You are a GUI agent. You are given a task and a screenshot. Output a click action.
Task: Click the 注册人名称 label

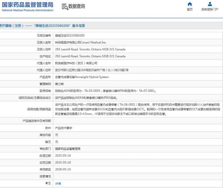coord(44,43)
